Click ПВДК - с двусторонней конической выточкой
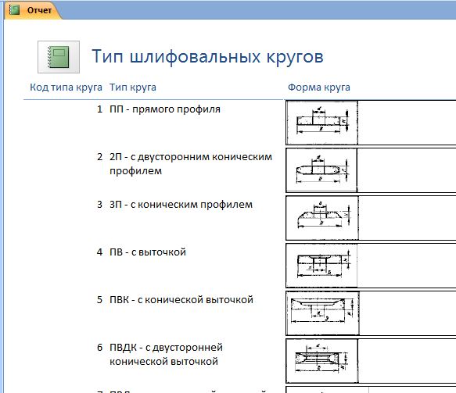Screen dimensions: 456x393 [x=166, y=355]
